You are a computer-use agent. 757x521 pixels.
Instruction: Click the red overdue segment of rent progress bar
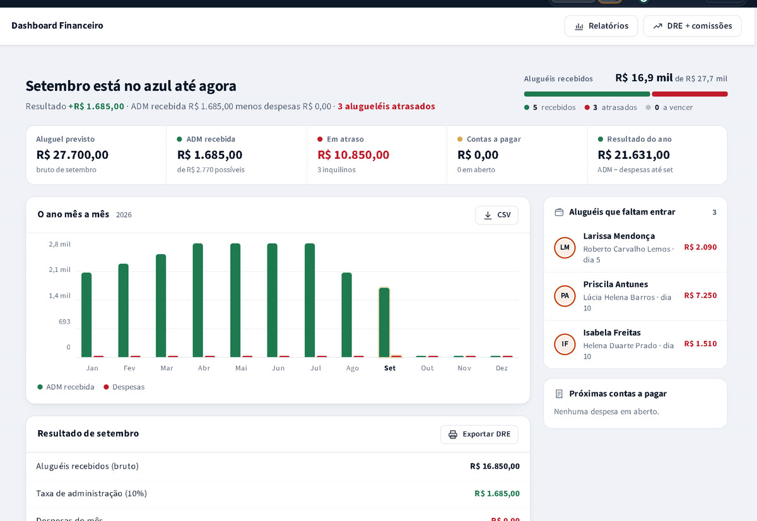point(690,94)
